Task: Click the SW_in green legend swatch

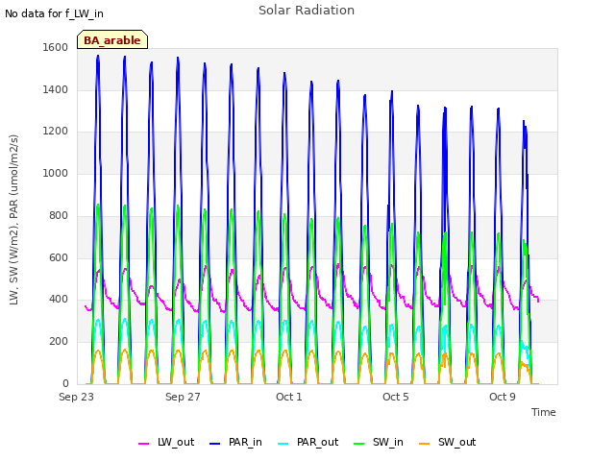Action: 358,444
